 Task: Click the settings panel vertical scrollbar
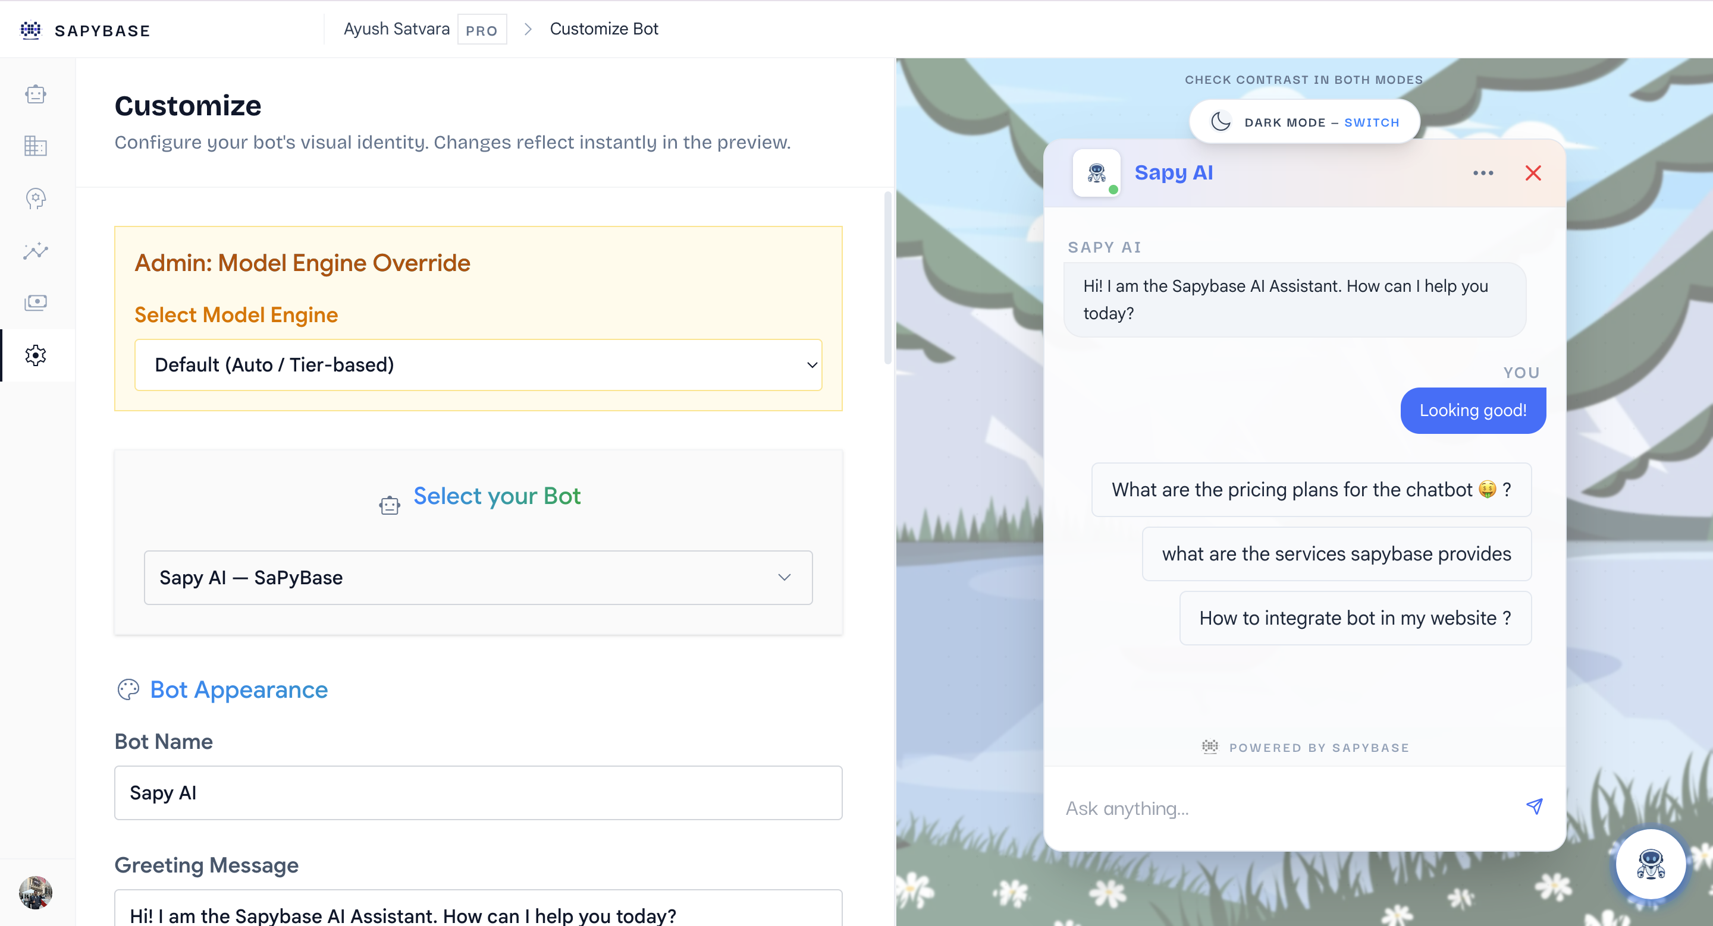coord(888,278)
